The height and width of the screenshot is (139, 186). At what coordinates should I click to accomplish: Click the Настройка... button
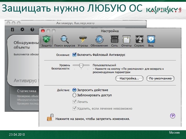pos(129,79)
